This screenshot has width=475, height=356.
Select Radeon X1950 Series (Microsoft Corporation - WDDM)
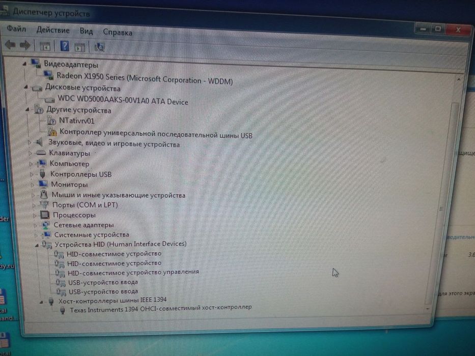[145, 78]
